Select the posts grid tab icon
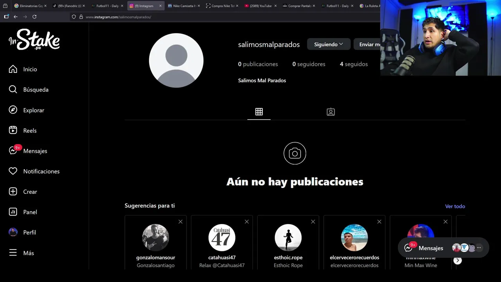This screenshot has width=501, height=282. pyautogui.click(x=259, y=112)
